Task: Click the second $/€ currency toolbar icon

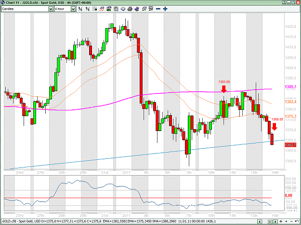Action: pyautogui.click(x=88, y=9)
